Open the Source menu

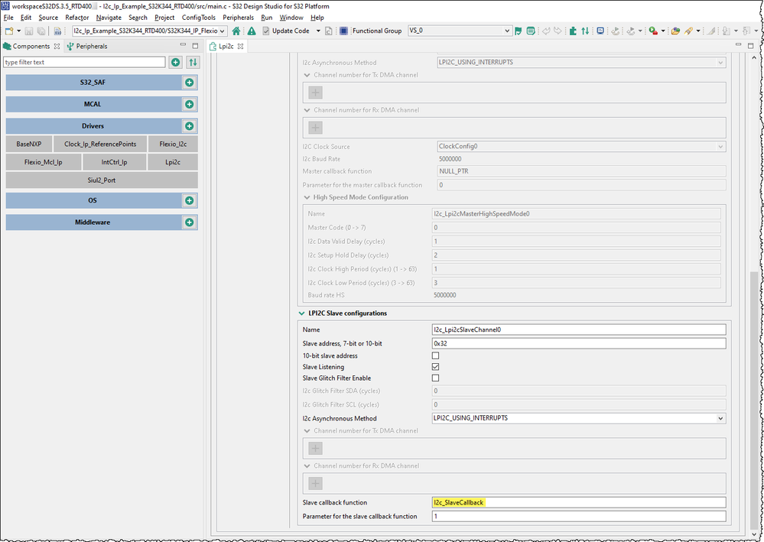point(48,18)
